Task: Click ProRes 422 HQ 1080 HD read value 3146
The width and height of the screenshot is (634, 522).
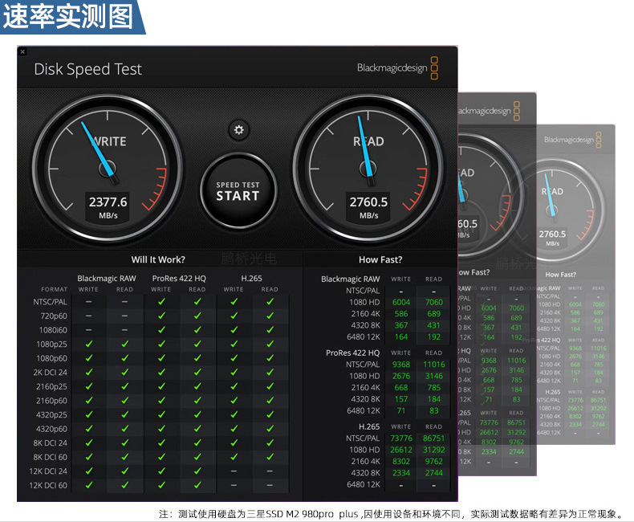Action: coord(434,377)
